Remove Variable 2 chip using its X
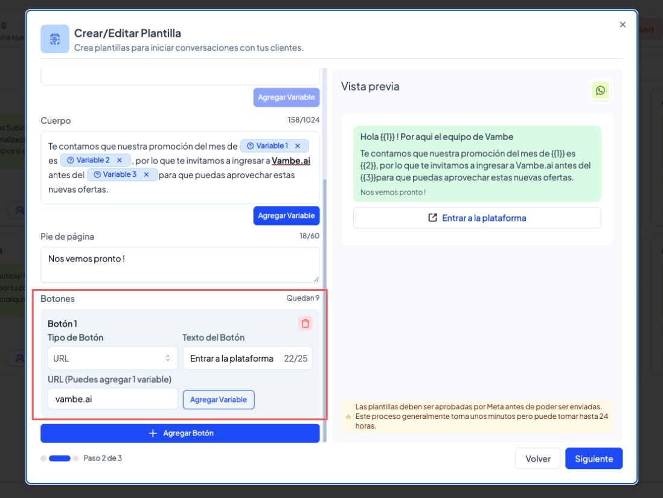 [x=120, y=160]
